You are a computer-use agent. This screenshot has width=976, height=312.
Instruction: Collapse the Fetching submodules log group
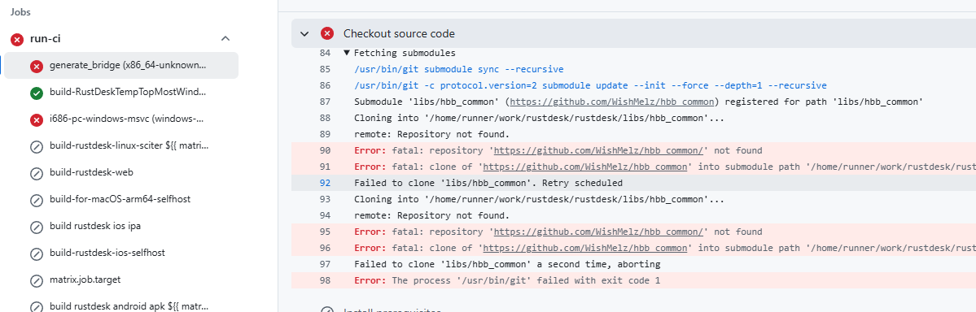click(x=347, y=53)
